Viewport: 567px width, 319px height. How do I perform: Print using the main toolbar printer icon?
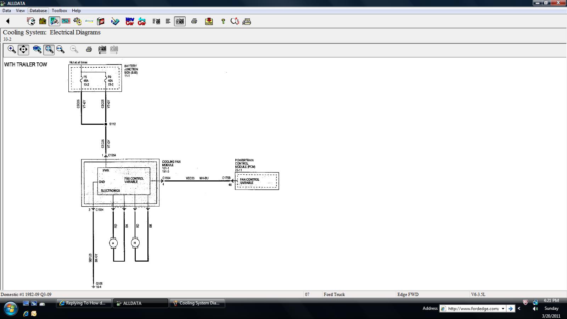tap(194, 21)
